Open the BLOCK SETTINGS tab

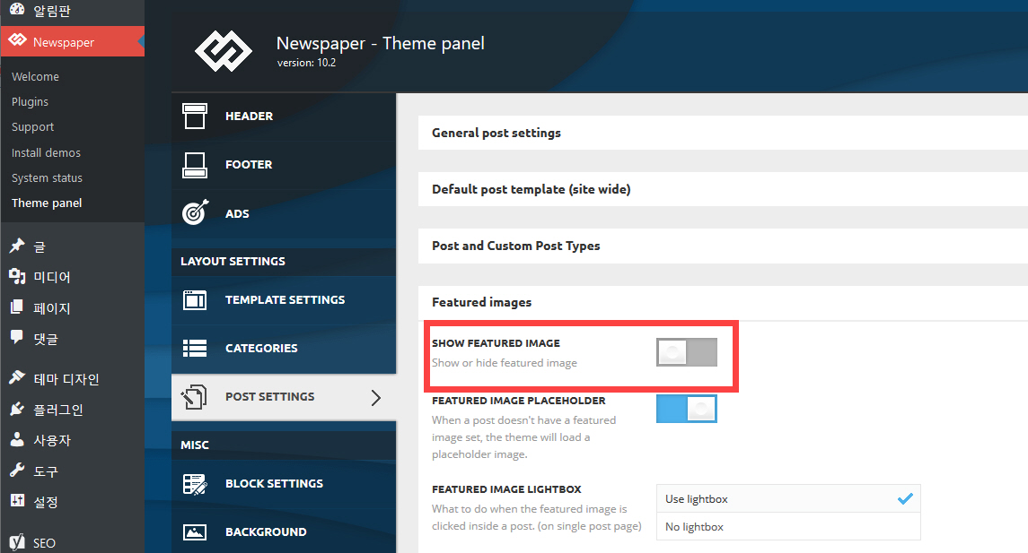click(x=284, y=484)
